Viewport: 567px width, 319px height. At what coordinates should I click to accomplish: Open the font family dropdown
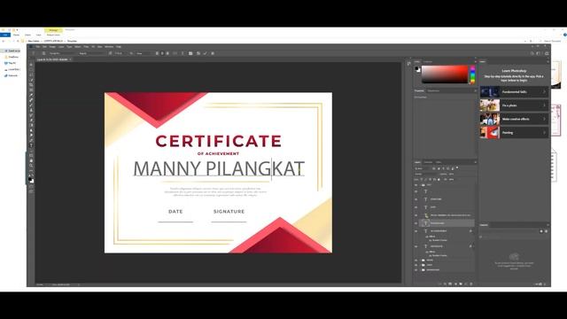pyautogui.click(x=63, y=53)
